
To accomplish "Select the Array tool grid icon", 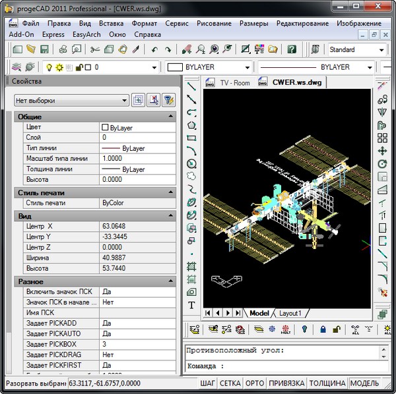I will 382,138.
